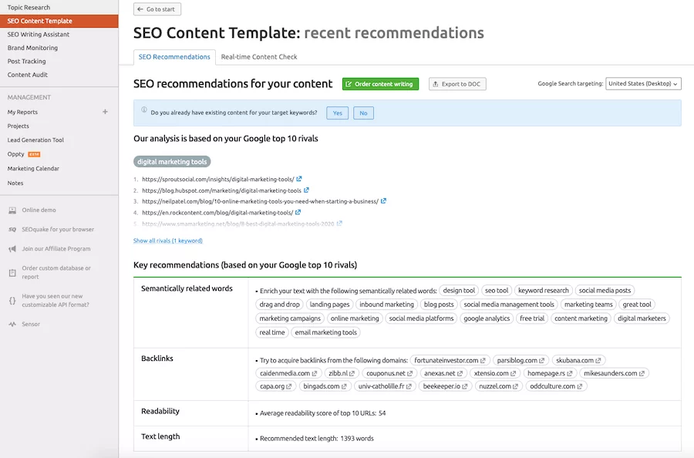Viewport: 694px width, 458px height.
Task: Click the google analytics related word tag
Action: tap(487, 318)
